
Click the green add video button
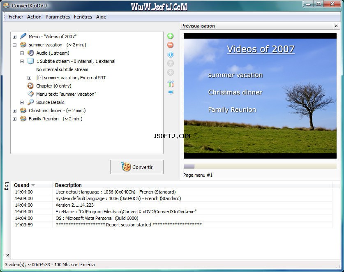tap(170, 36)
